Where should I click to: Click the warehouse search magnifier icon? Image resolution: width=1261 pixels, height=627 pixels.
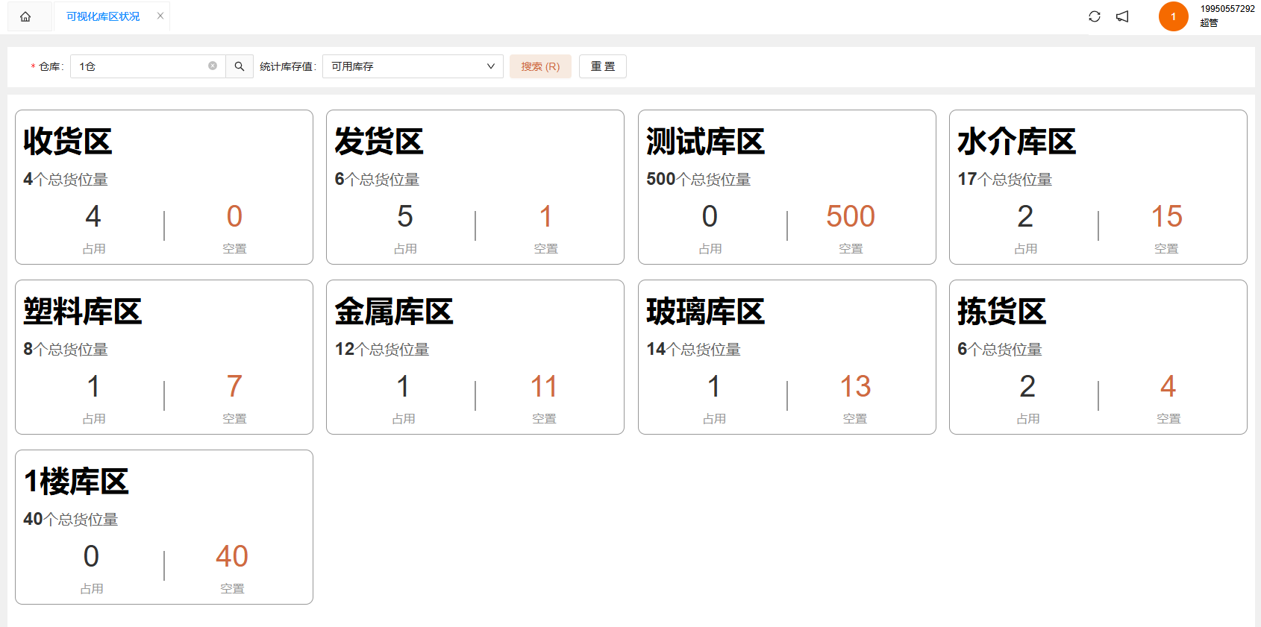(240, 66)
